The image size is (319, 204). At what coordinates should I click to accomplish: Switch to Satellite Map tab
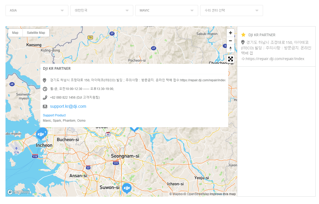click(36, 33)
